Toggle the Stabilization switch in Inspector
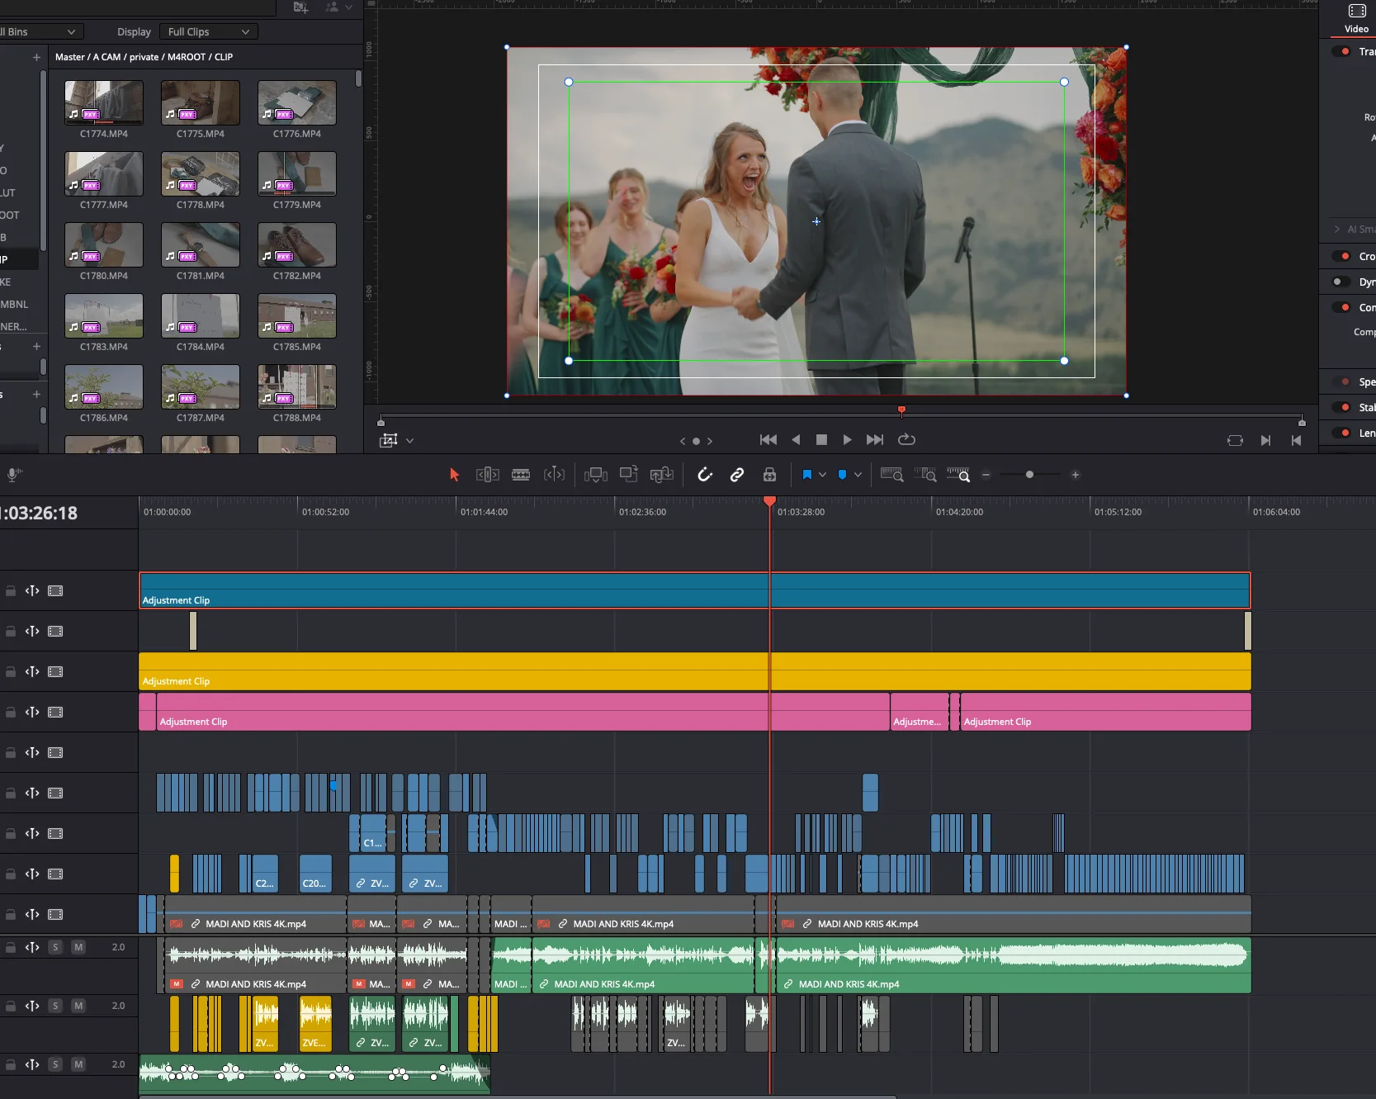The width and height of the screenshot is (1376, 1099). tap(1341, 407)
